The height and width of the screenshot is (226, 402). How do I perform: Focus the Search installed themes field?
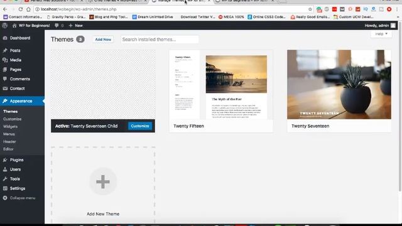[x=160, y=40]
